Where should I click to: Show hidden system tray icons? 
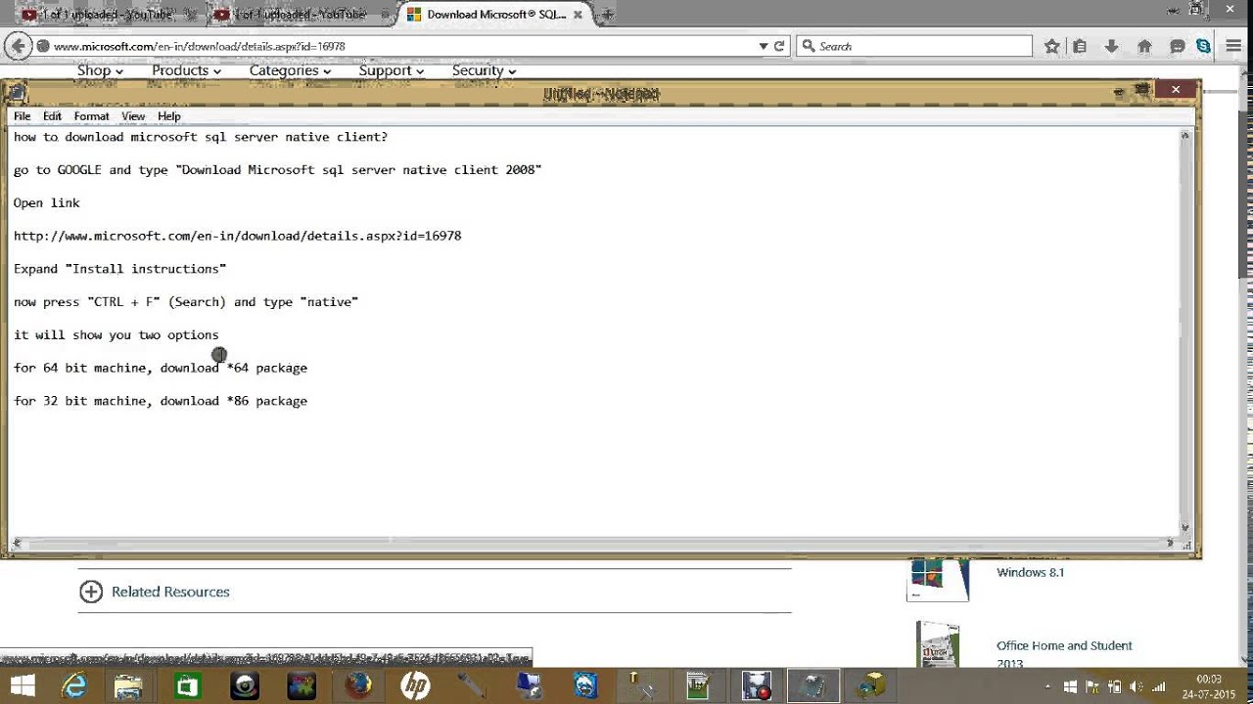(x=1047, y=686)
